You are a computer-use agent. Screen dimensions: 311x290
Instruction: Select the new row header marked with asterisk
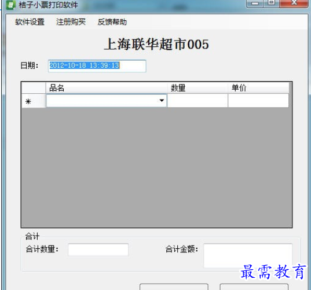(34, 101)
